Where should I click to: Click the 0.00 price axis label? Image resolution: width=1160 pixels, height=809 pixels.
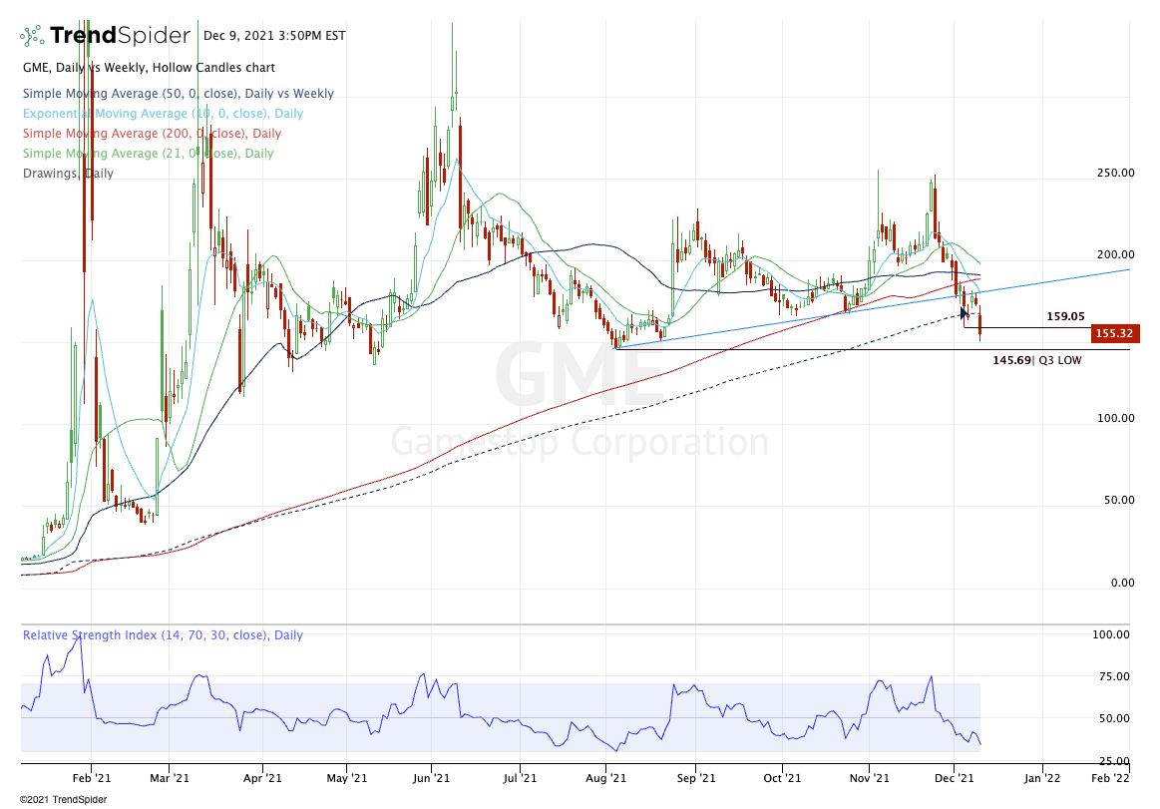(x=1122, y=583)
